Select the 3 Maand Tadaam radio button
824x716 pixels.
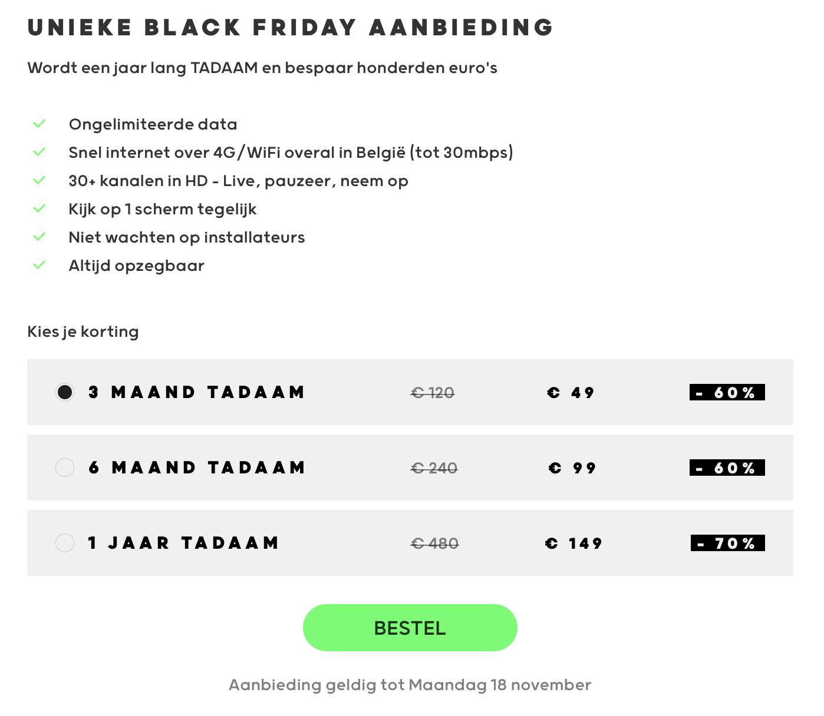click(x=65, y=392)
